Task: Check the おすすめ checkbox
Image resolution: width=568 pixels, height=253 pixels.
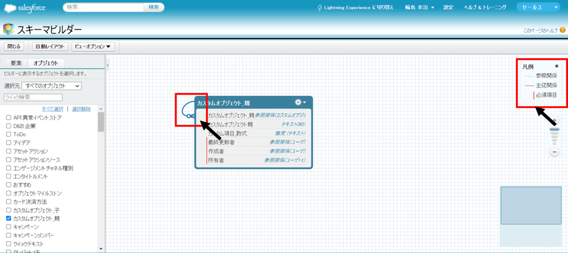Action: (x=9, y=185)
